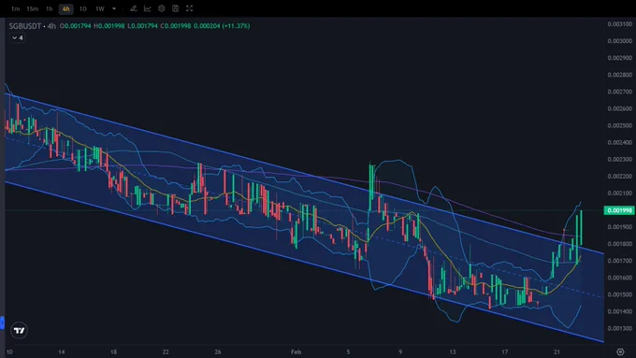Expand the collapsed indicators legend (4)
The width and height of the screenshot is (636, 358).
point(18,37)
